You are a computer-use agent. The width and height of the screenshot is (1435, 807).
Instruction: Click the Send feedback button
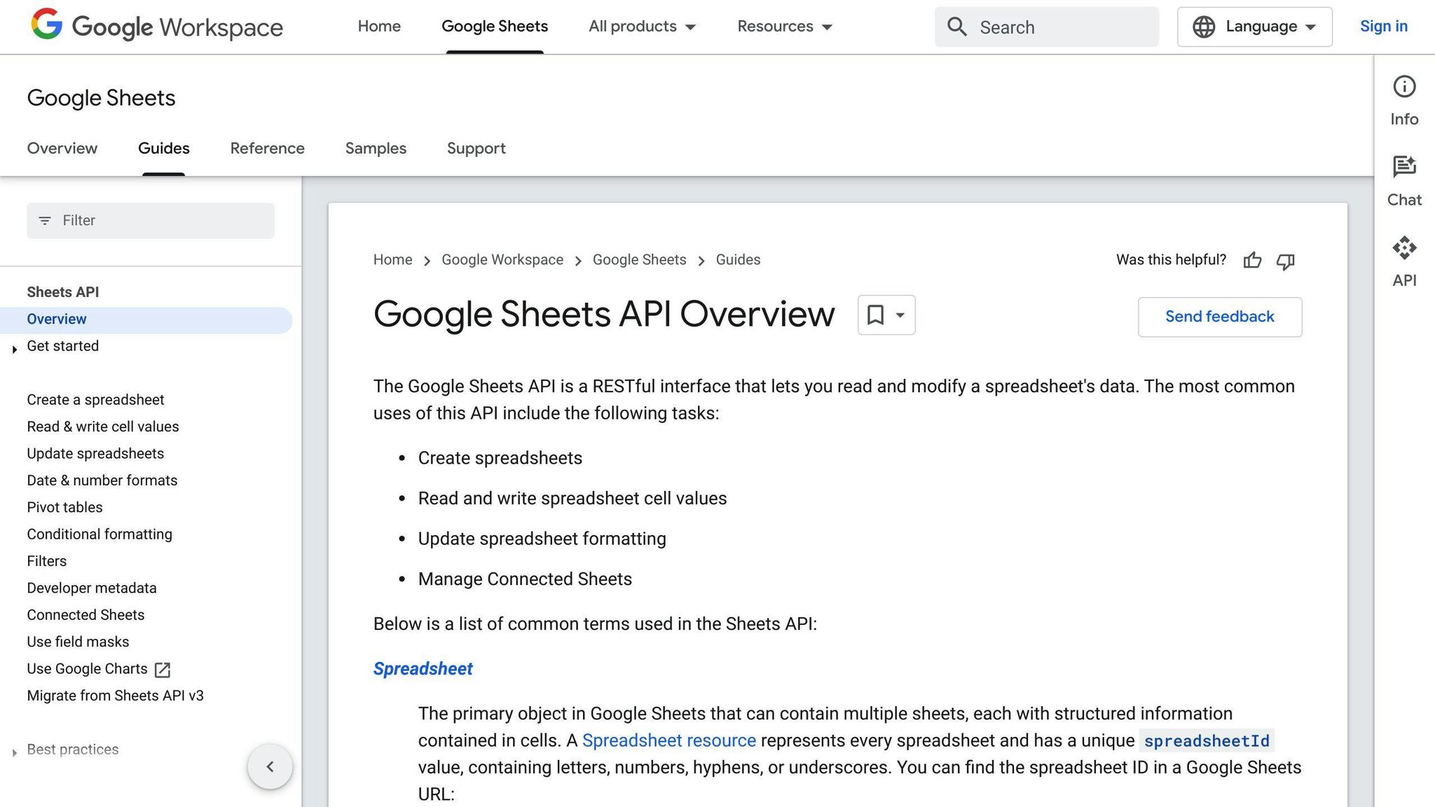pyautogui.click(x=1219, y=317)
